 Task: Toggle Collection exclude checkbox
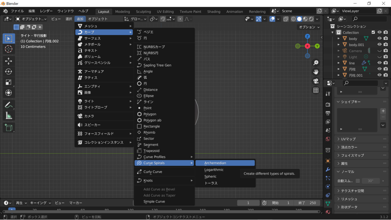click(x=373, y=32)
